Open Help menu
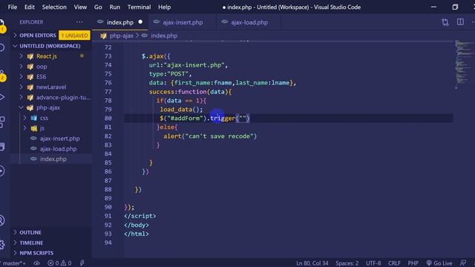Screen dimensions: 475x267 pyautogui.click(x=164, y=7)
